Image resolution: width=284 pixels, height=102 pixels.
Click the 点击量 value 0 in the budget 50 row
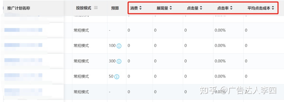(x=185, y=77)
